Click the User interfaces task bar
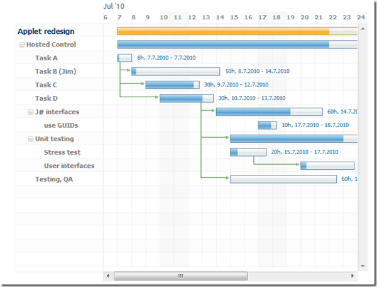The height and width of the screenshot is (287, 377). 327,165
